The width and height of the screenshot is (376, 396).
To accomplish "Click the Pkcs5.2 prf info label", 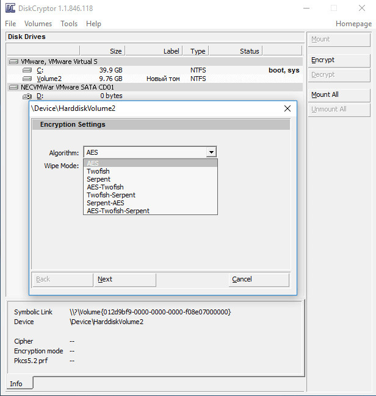I will click(31, 361).
